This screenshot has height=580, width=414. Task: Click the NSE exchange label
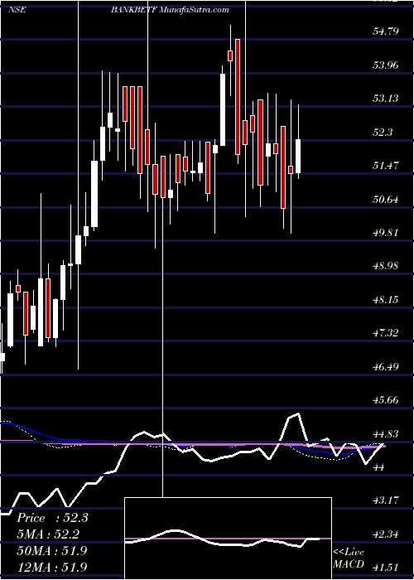[17, 10]
